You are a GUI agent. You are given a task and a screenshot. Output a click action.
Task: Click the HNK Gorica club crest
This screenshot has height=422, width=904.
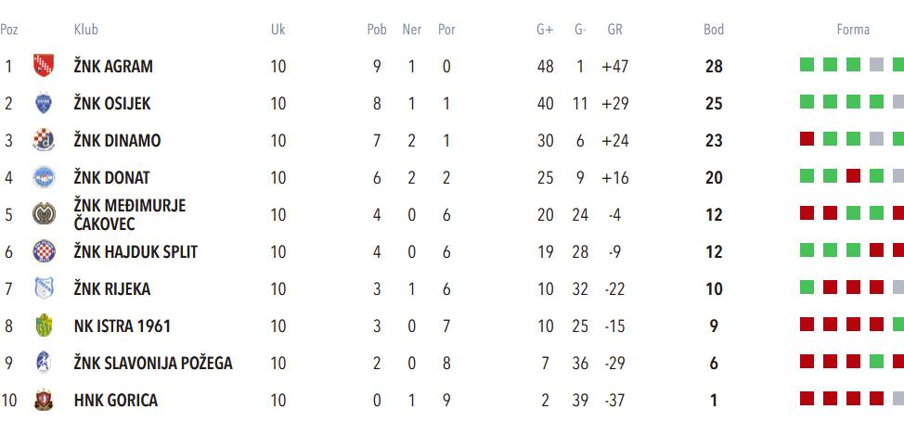[44, 400]
